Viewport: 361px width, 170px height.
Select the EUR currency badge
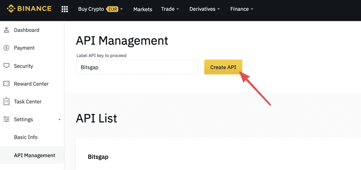pos(112,9)
